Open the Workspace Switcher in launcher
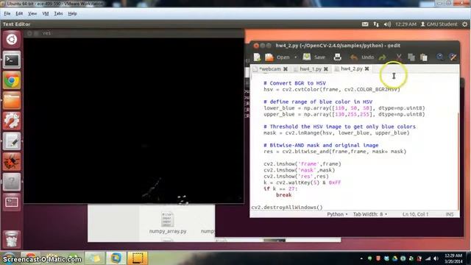 point(12,202)
